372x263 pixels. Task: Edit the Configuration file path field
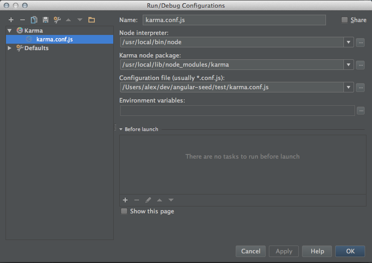pos(232,87)
